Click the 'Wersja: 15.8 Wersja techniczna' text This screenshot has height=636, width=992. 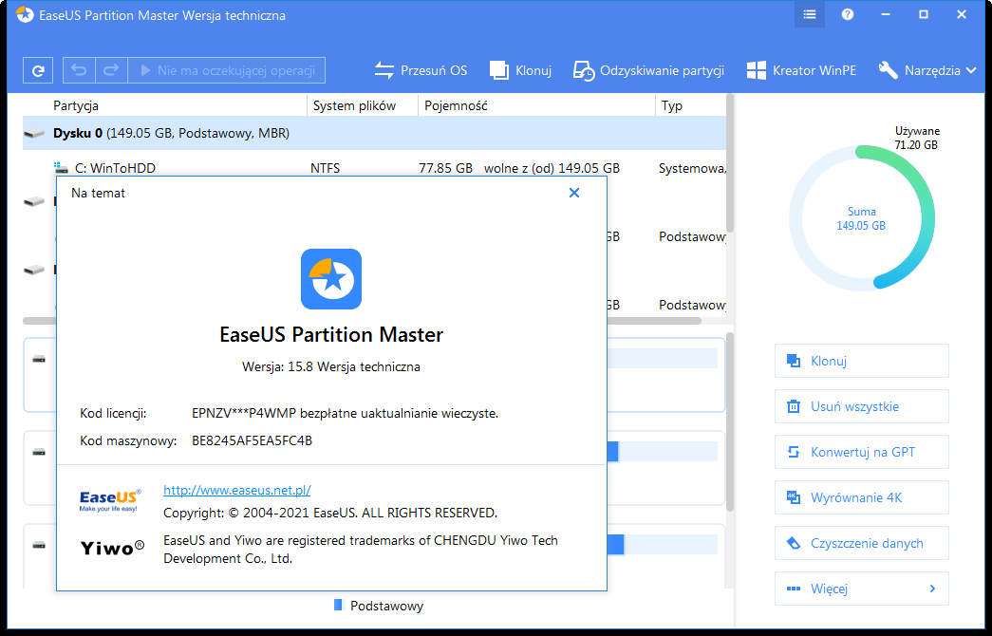coord(331,366)
